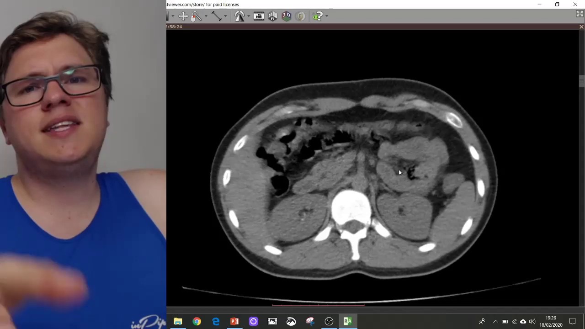Click the 2:58:24 time label
Screen dimensions: 585x329
click(x=174, y=27)
